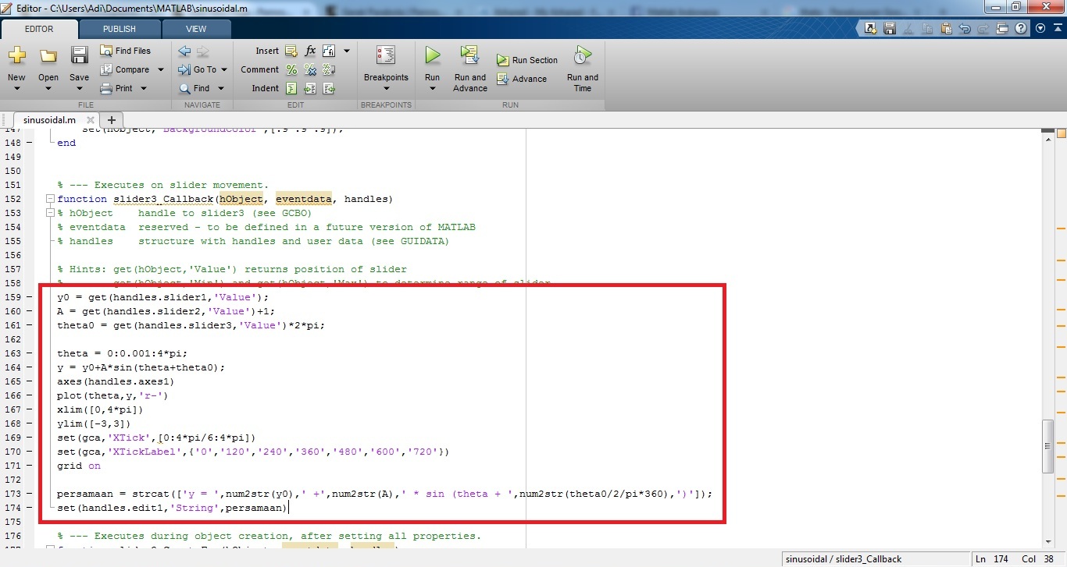Click the Run and Time icon
Image resolution: width=1067 pixels, height=567 pixels.
(x=582, y=56)
